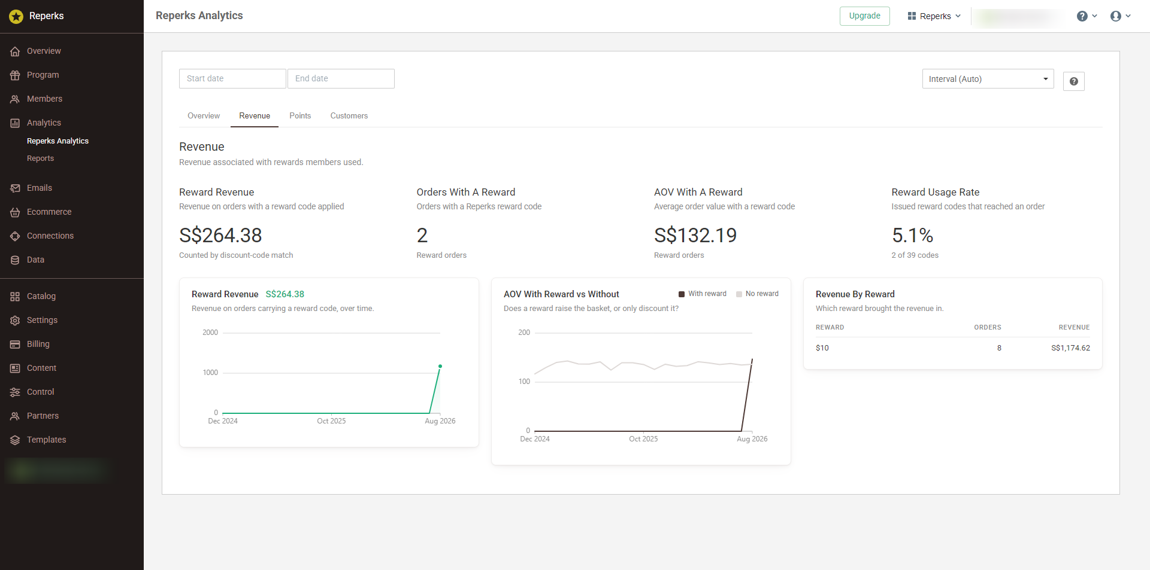Image resolution: width=1150 pixels, height=570 pixels.
Task: Select the Revenue tab
Action: [x=255, y=116]
